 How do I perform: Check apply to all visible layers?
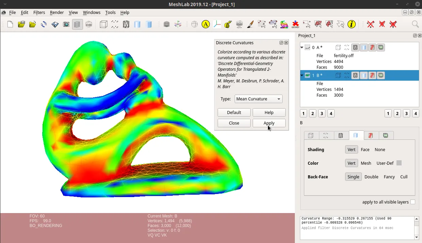(413, 202)
